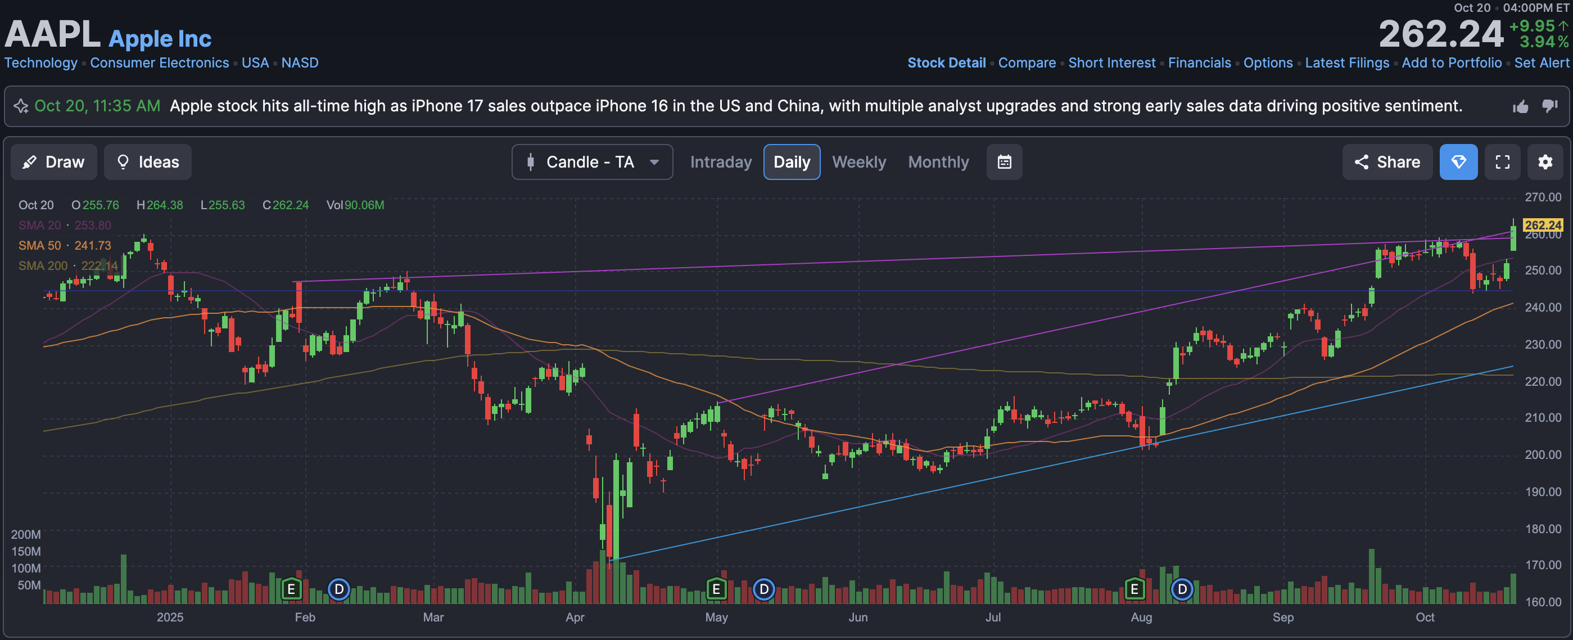Screen dimensions: 1573x640
Task: Open the Draw tools
Action: 54,162
